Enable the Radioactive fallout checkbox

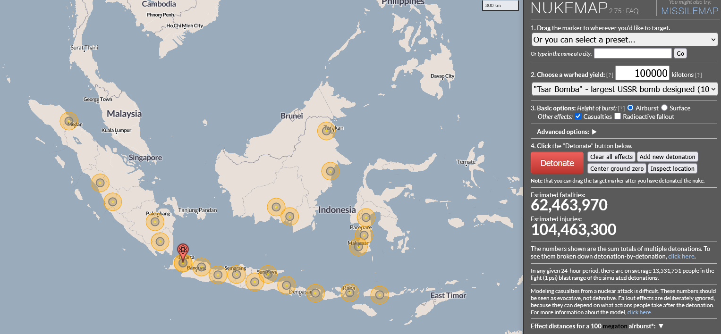617,117
